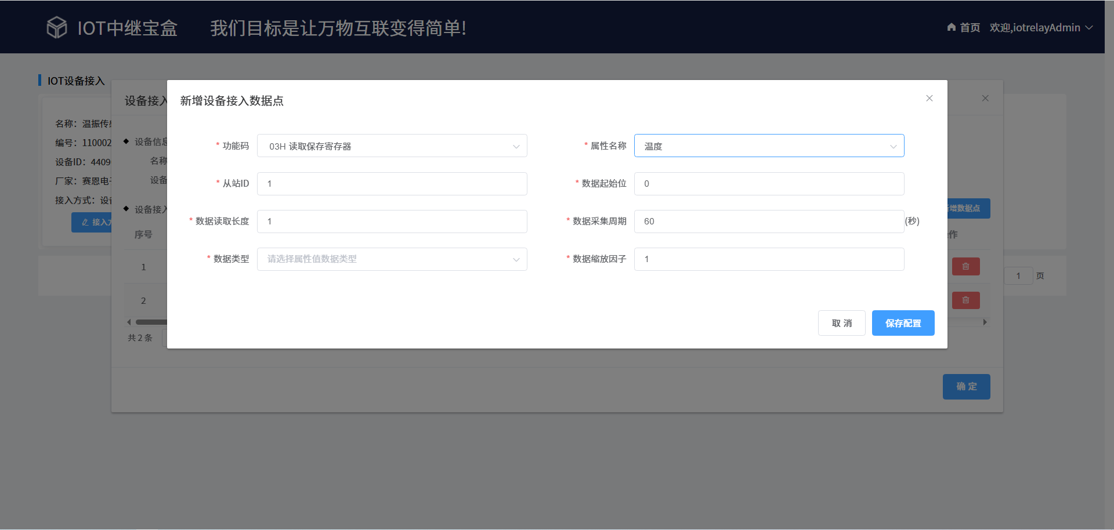Image resolution: width=1114 pixels, height=530 pixels.
Task: Close the background device access dialog
Action: 985,99
